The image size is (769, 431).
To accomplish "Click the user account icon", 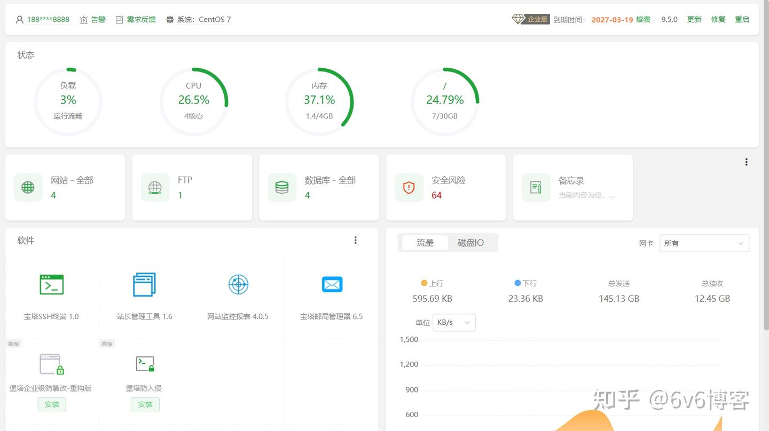I will tap(20, 20).
